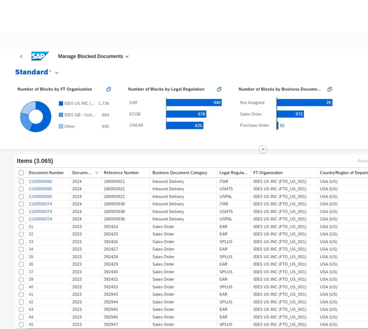Open Business Document chart overlay icon
The image size is (368, 329).
(x=329, y=89)
